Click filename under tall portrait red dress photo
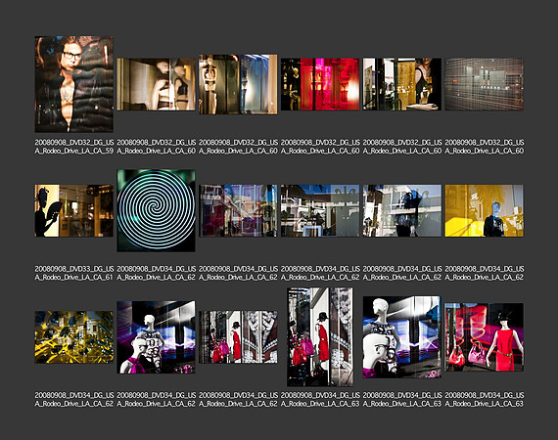Screen dimensions: 558x440 click(320, 399)
